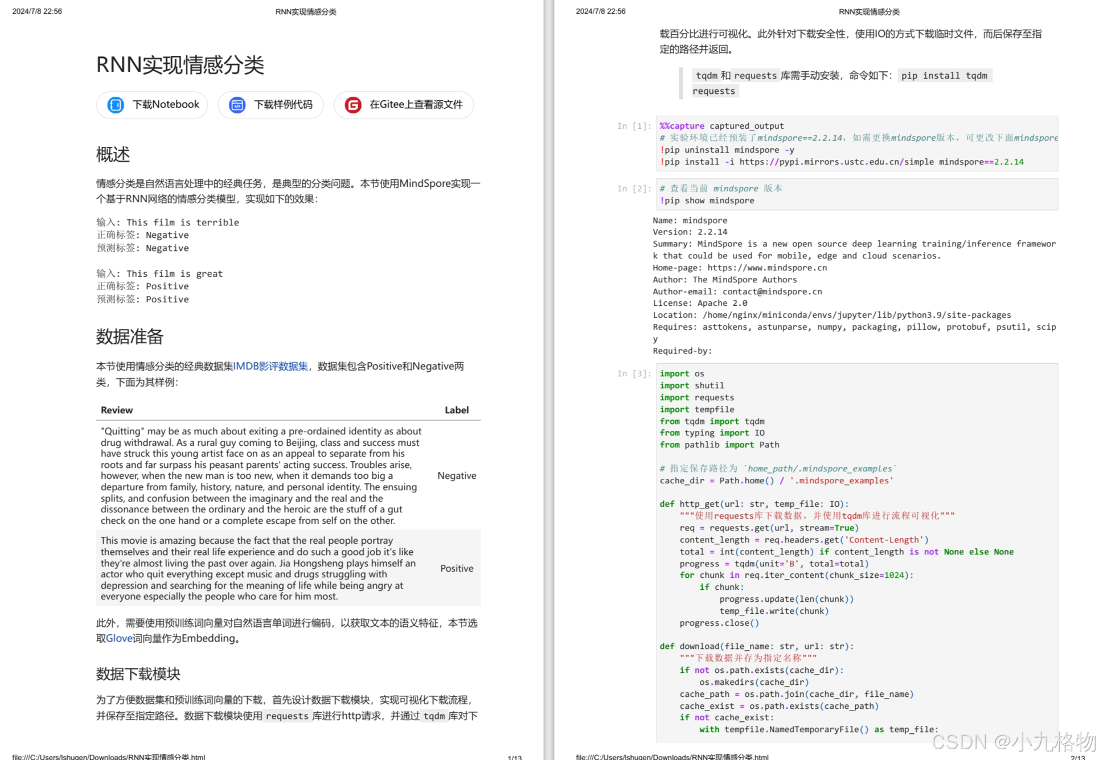Screen dimensions: 1099x760
Task: Select the Positive label table cell
Action: click(x=457, y=568)
